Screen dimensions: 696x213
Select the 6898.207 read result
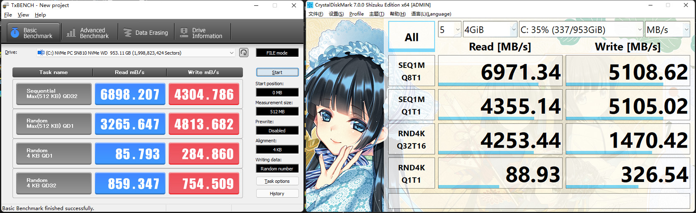click(x=130, y=94)
